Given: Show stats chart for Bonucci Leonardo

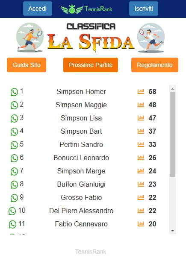Looking at the screenshot, I should [x=141, y=158].
